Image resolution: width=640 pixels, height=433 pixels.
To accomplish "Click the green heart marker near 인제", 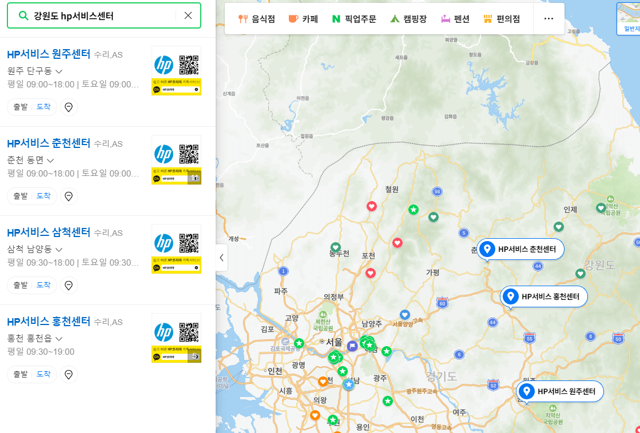I will pyautogui.click(x=559, y=227).
